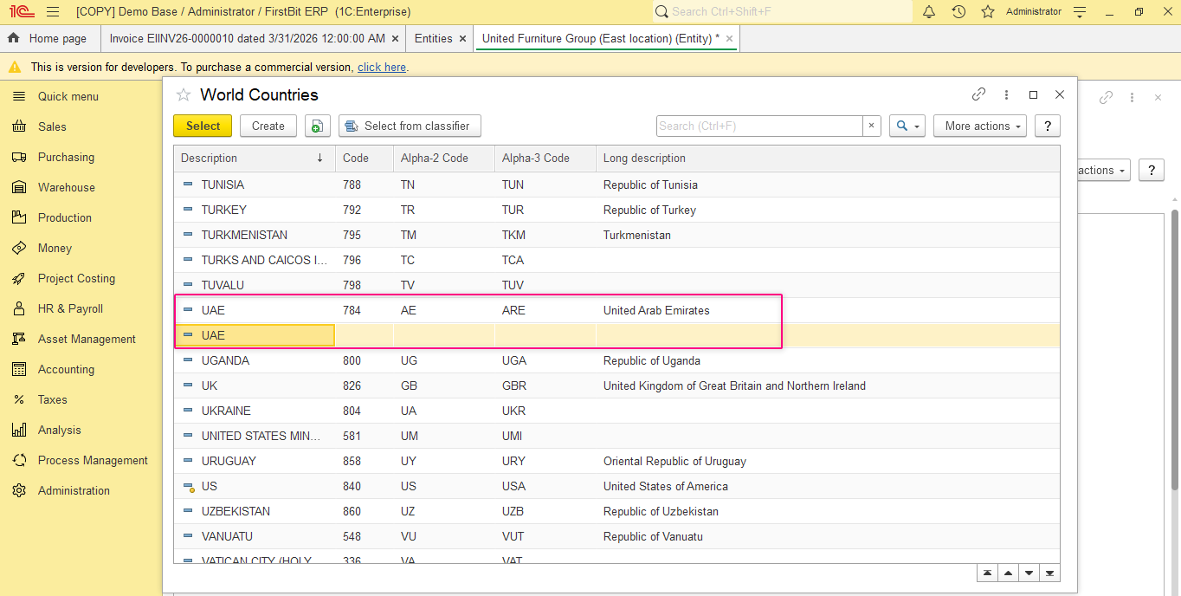Click Select from classifier button

pyautogui.click(x=410, y=126)
